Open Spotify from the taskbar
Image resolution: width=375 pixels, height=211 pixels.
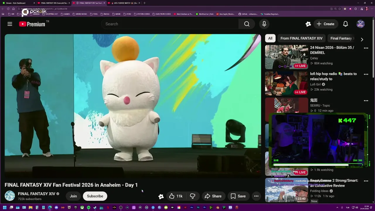(x=88, y=208)
